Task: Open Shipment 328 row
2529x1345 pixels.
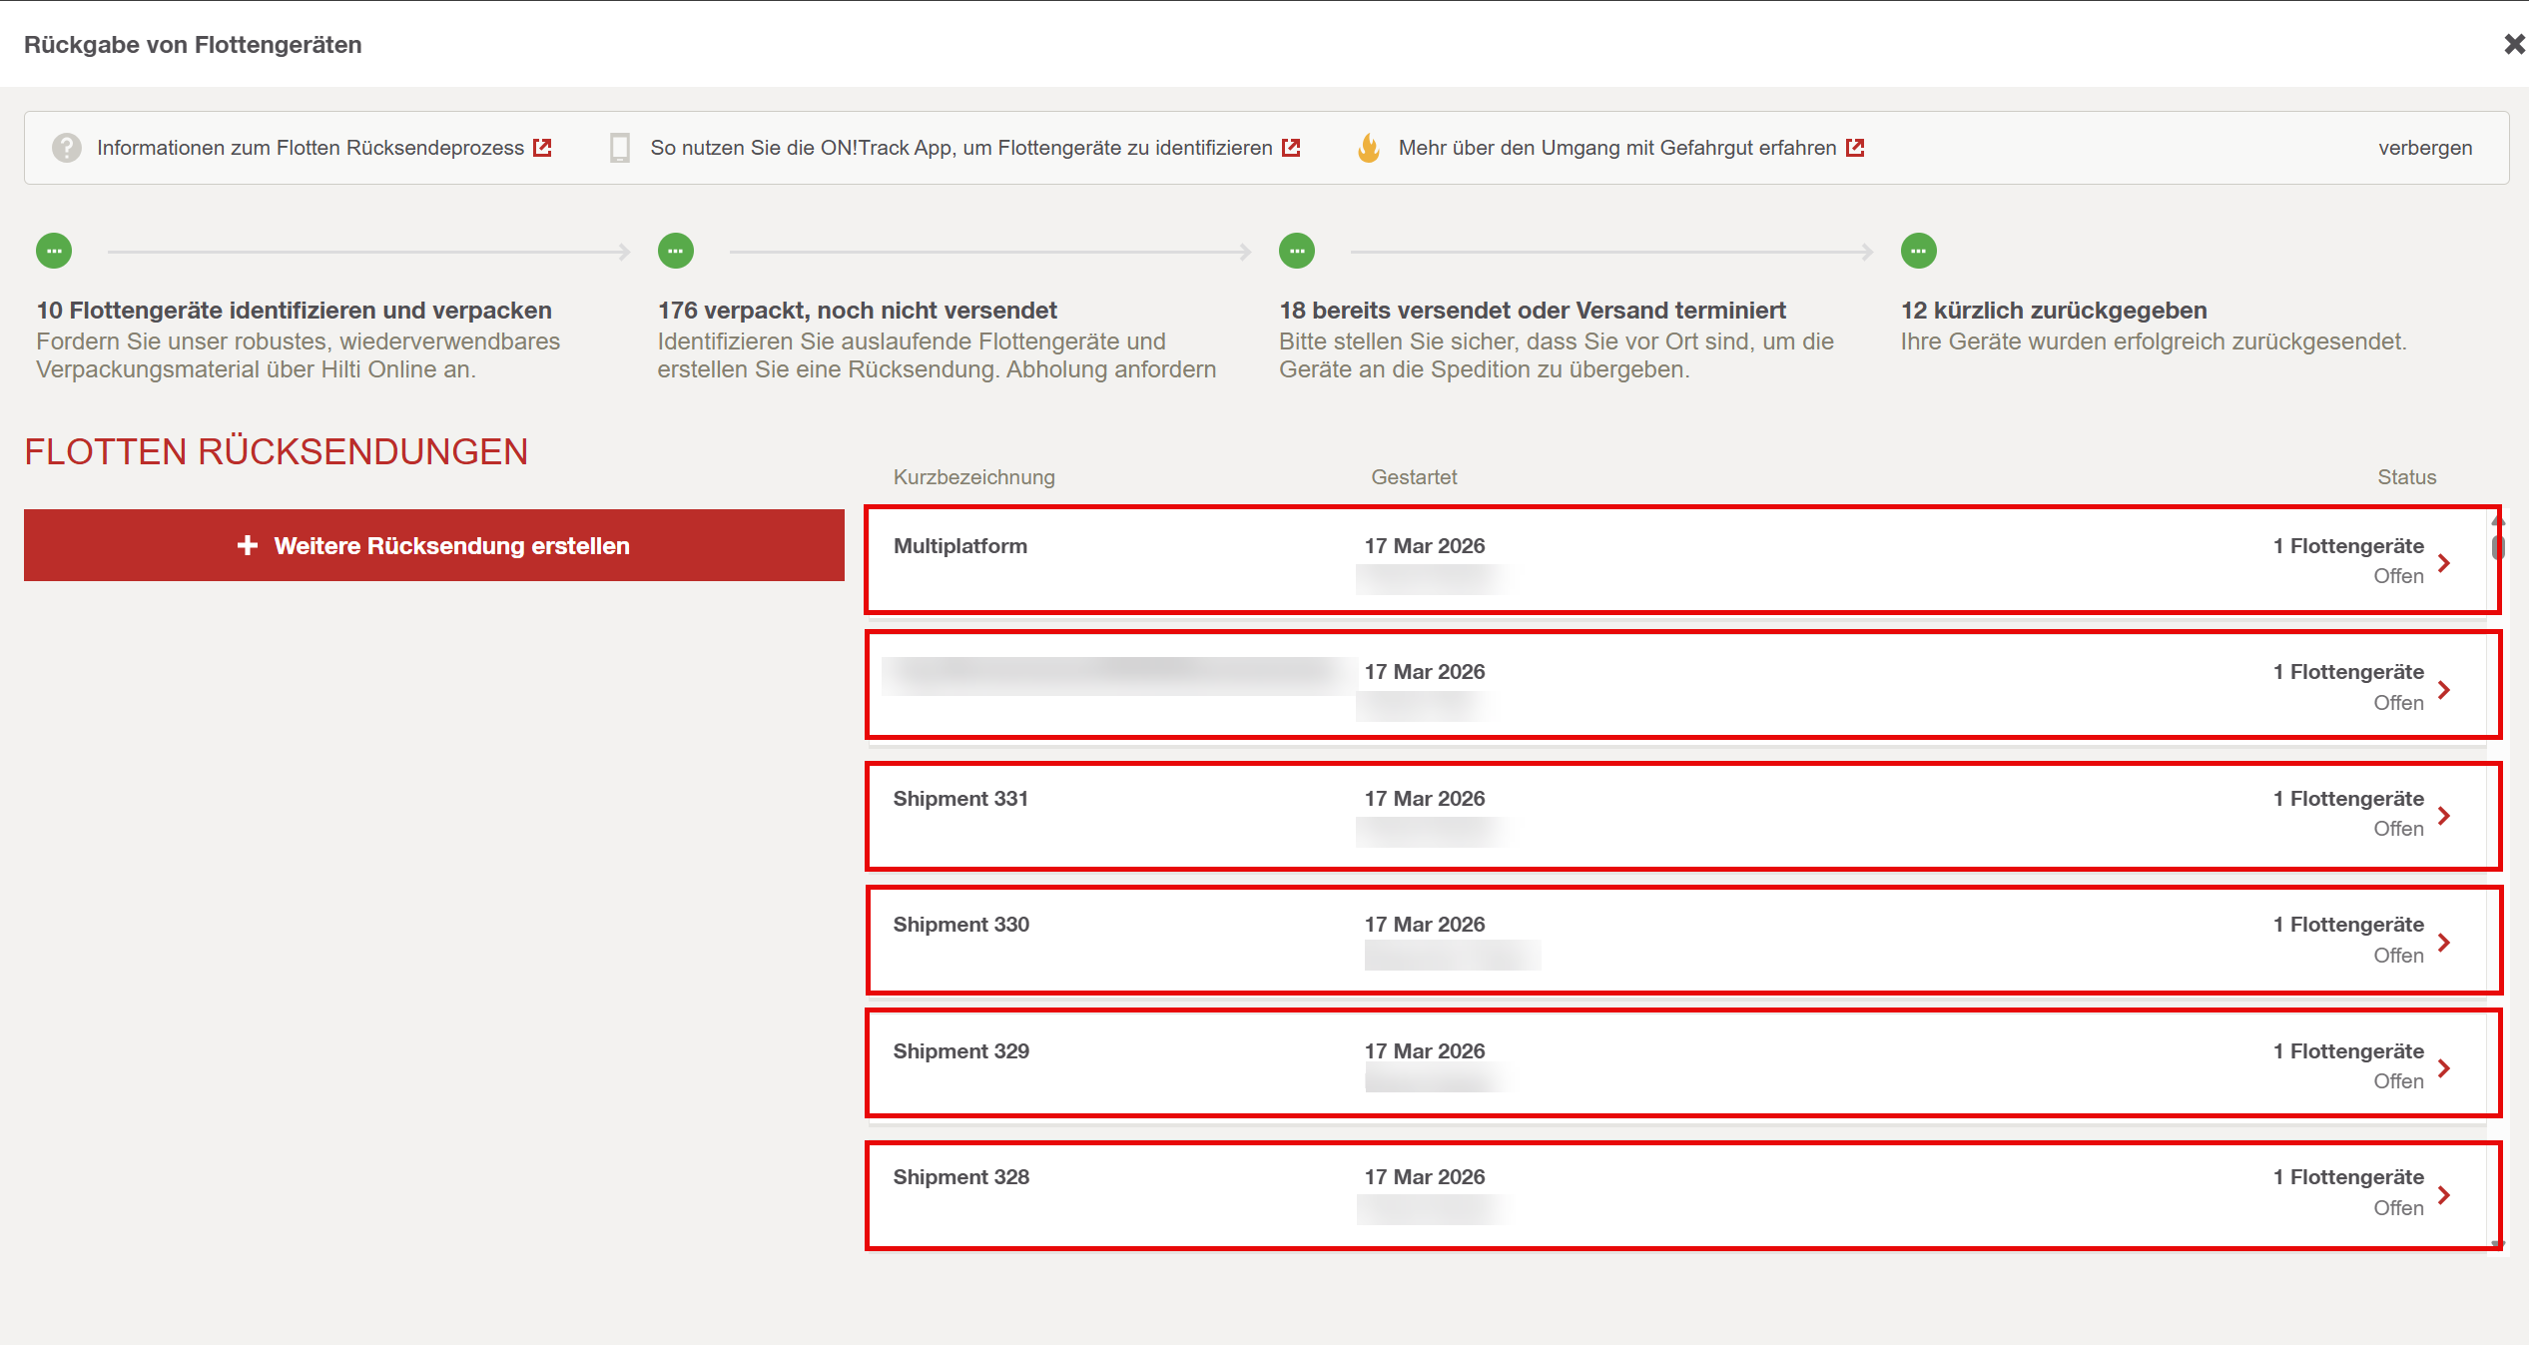Action: [x=1677, y=1193]
